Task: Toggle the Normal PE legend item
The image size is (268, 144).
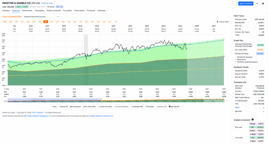Action: point(63,107)
